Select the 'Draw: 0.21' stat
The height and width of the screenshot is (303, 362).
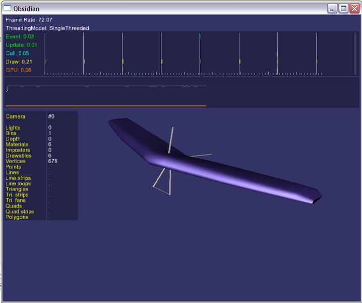pos(19,62)
